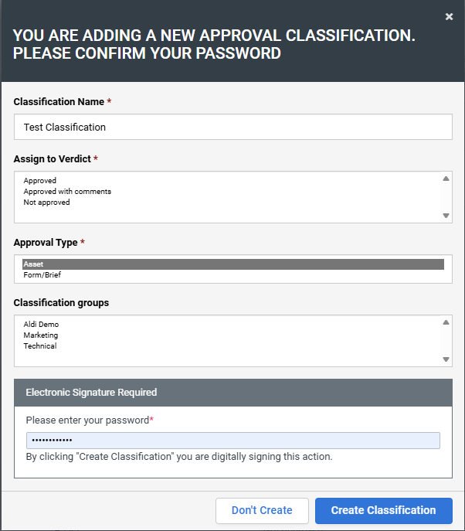
Task: Pick Marketing classification group
Action: tap(41, 335)
